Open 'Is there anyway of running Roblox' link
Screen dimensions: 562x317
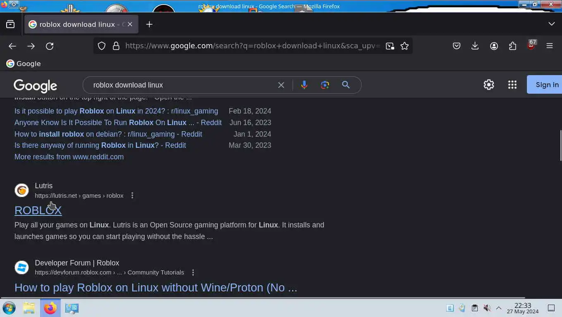[x=100, y=145]
